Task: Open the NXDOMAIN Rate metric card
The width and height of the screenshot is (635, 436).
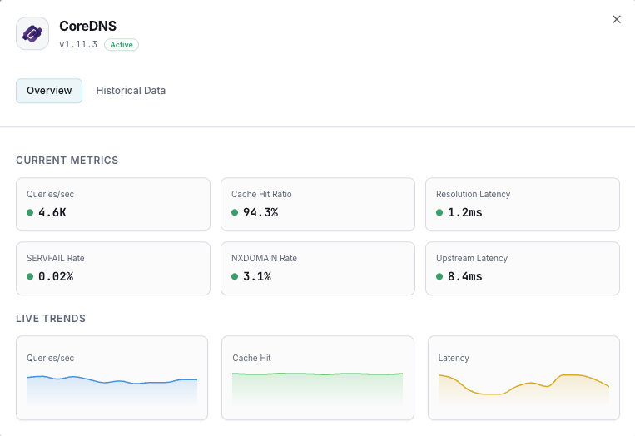Action: 317,268
